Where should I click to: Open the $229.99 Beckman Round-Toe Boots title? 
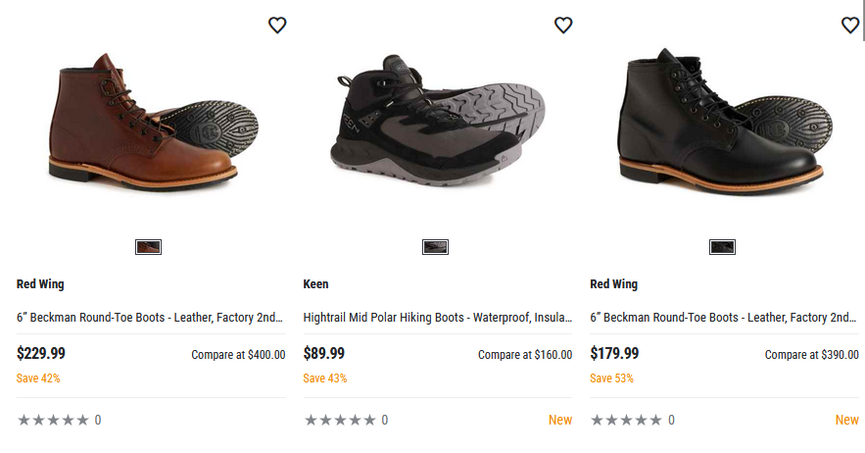(150, 318)
